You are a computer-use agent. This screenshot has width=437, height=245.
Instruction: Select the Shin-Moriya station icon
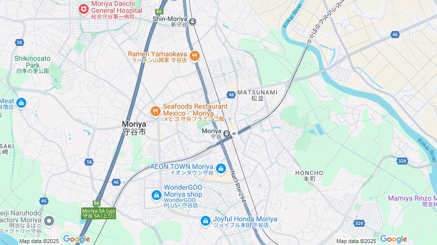coord(192,21)
